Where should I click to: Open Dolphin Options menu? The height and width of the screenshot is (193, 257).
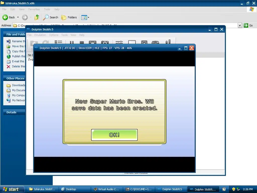coord(54,35)
